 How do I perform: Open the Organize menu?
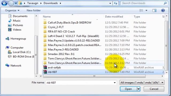[x=12, y=10]
